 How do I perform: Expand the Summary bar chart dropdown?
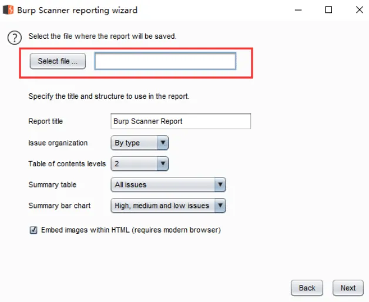(168, 206)
